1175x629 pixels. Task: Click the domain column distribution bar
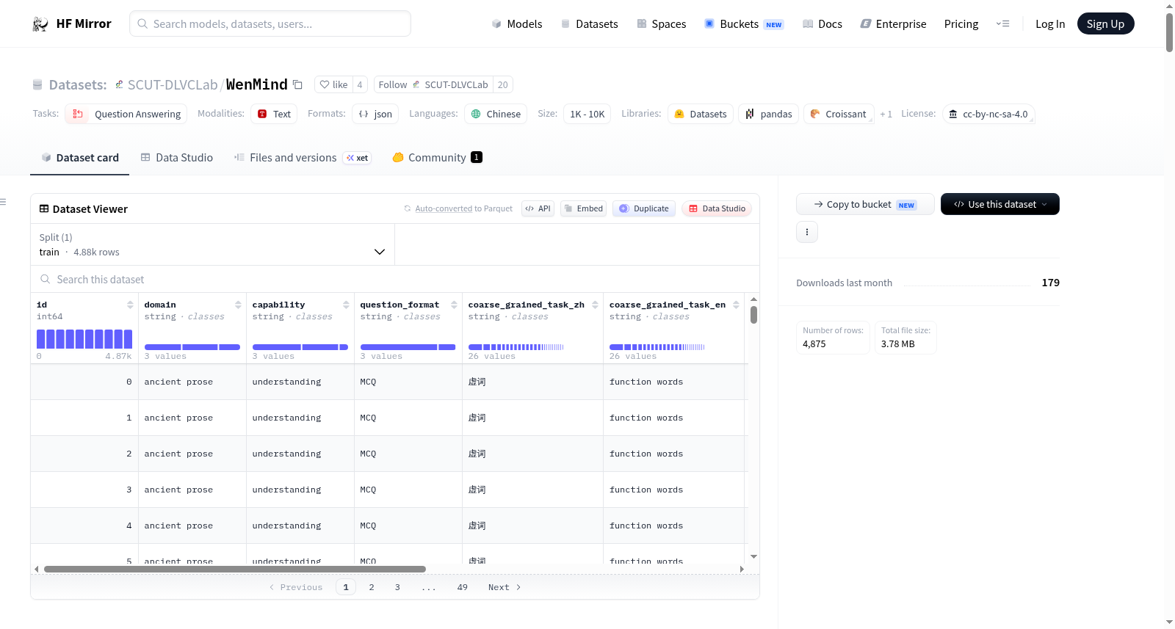[192, 347]
